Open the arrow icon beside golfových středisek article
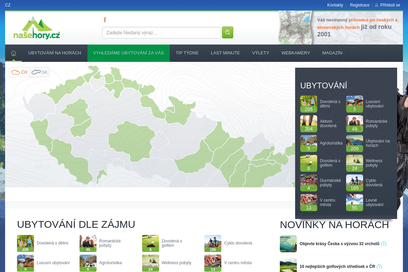 [x=379, y=267]
